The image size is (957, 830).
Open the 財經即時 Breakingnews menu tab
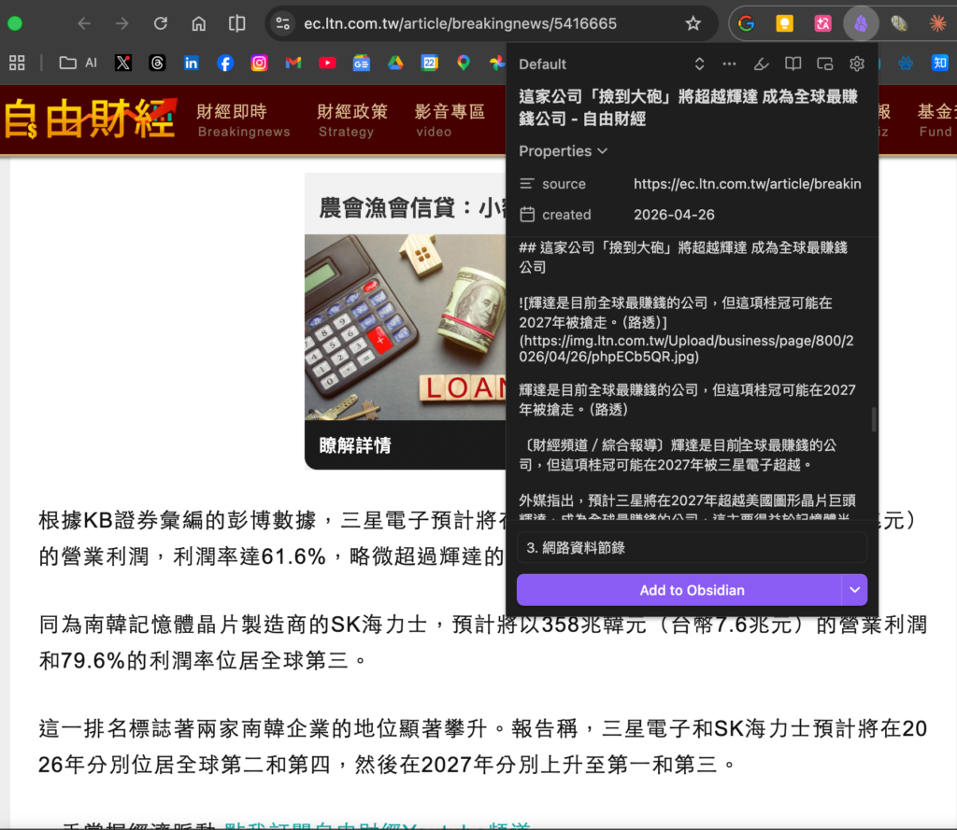[x=243, y=120]
